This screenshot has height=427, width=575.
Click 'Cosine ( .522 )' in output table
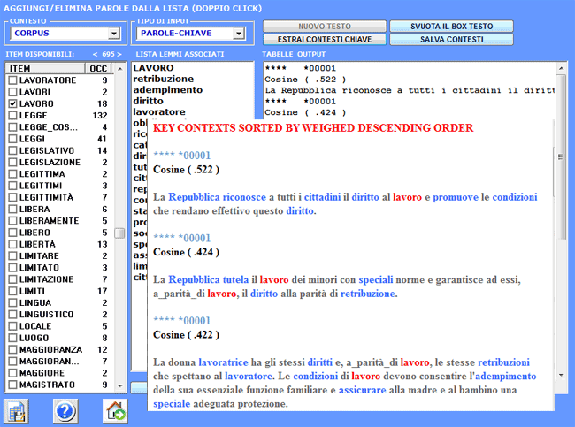tap(305, 80)
